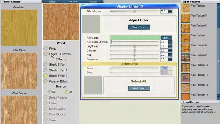
Task: Select the Rings radio option
Action: [x=45, y=48]
